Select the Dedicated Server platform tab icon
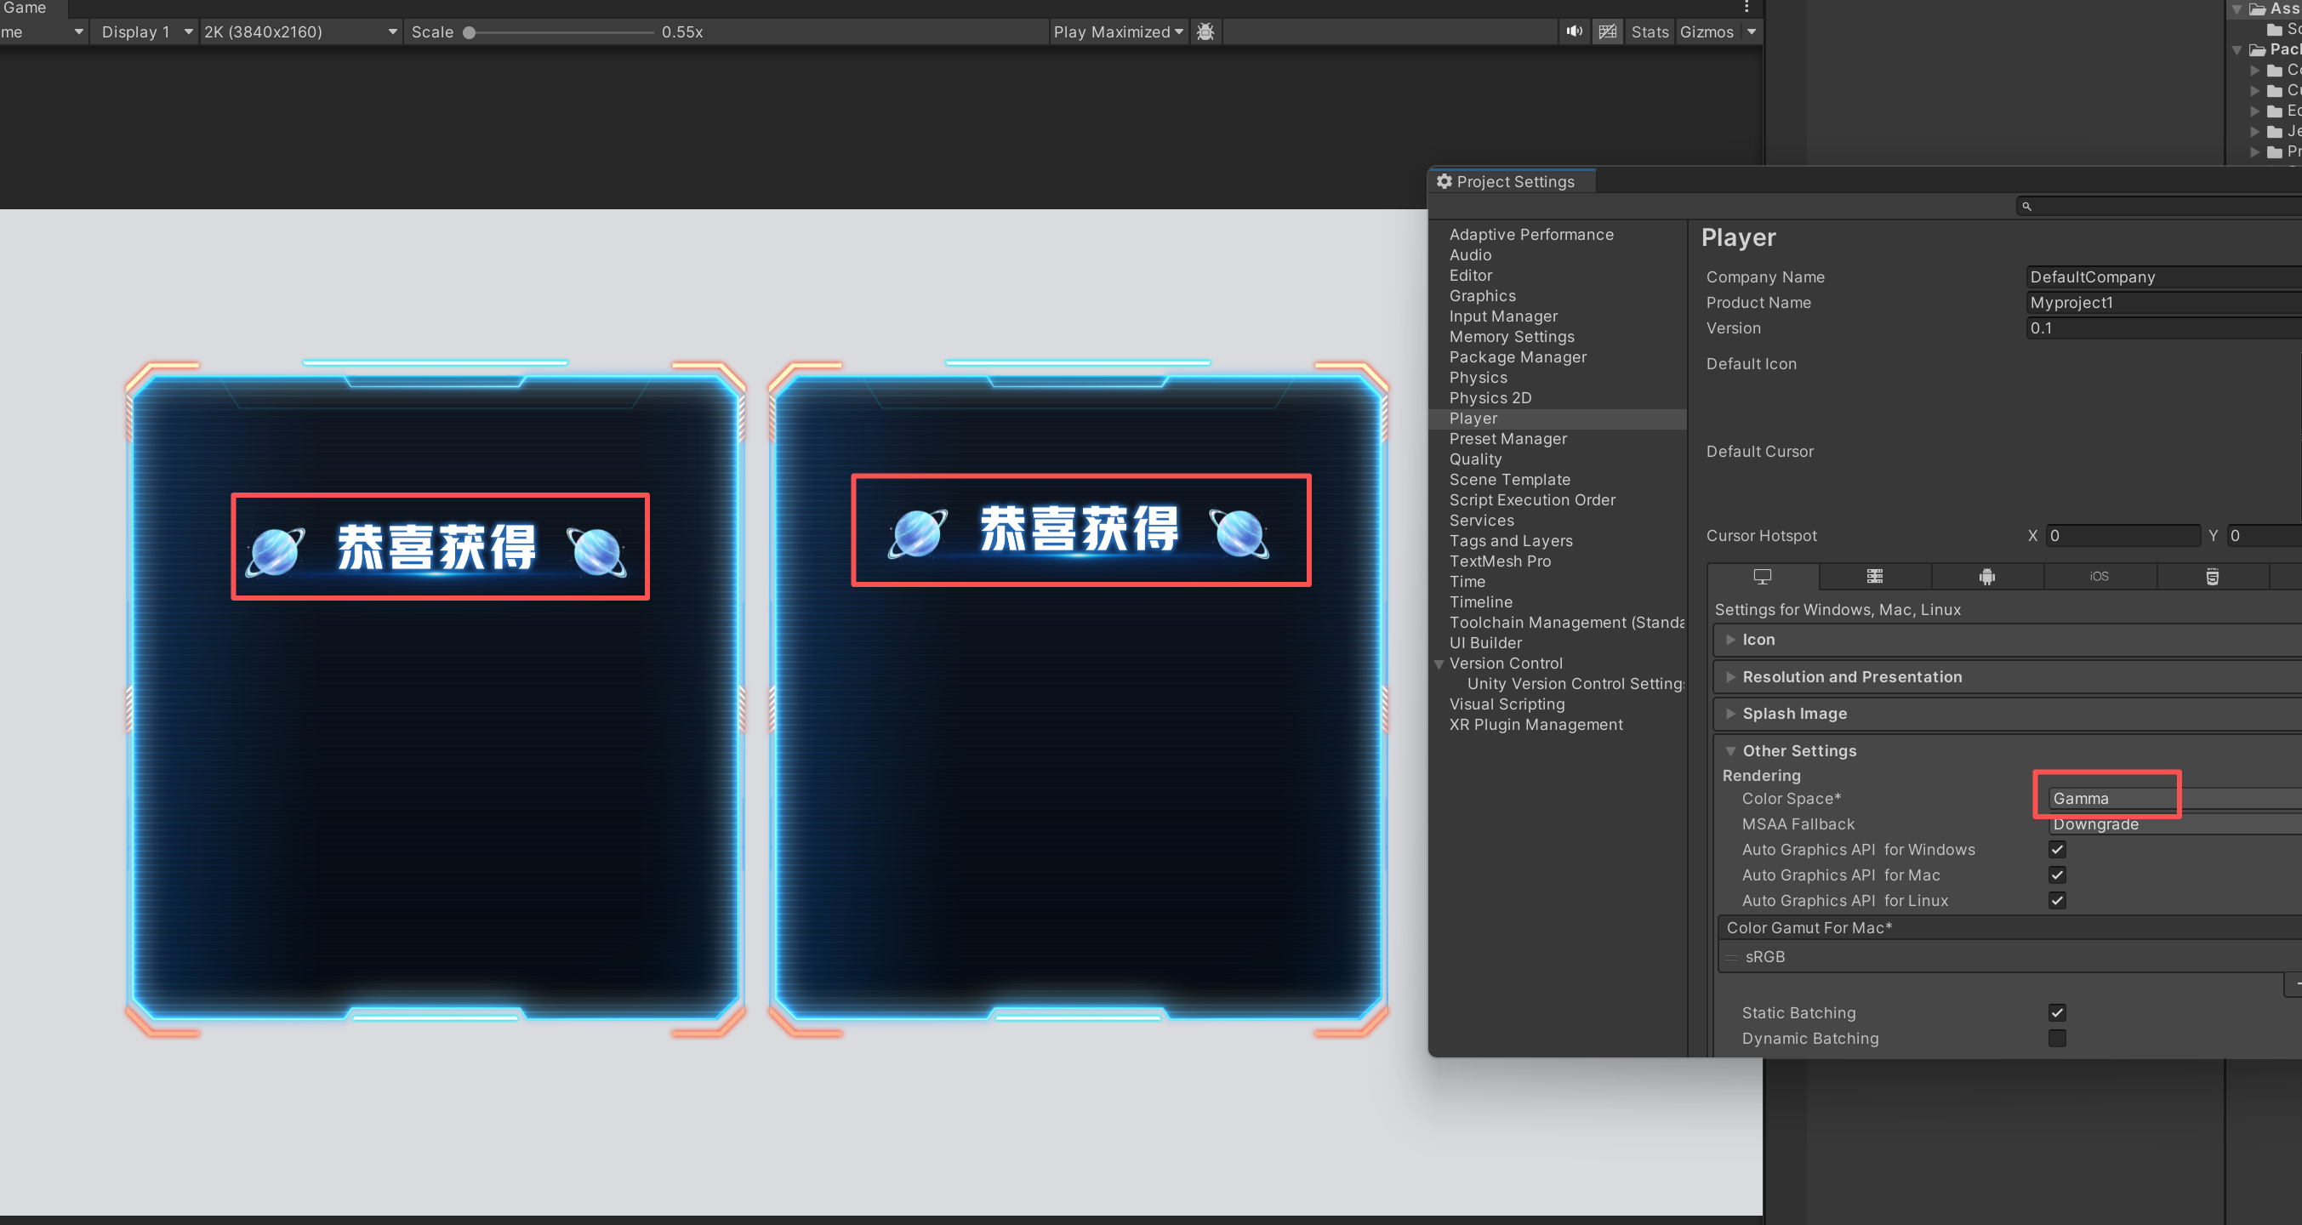The height and width of the screenshot is (1225, 2302). (x=1874, y=578)
